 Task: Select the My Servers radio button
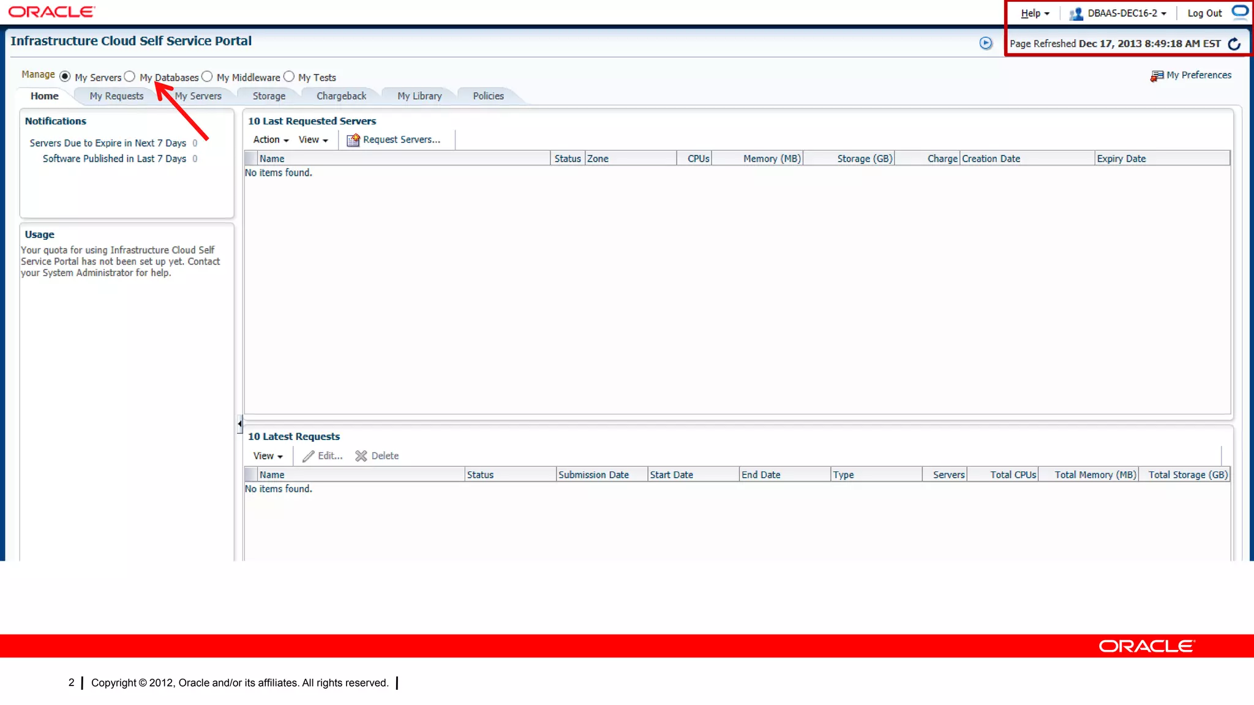point(65,76)
